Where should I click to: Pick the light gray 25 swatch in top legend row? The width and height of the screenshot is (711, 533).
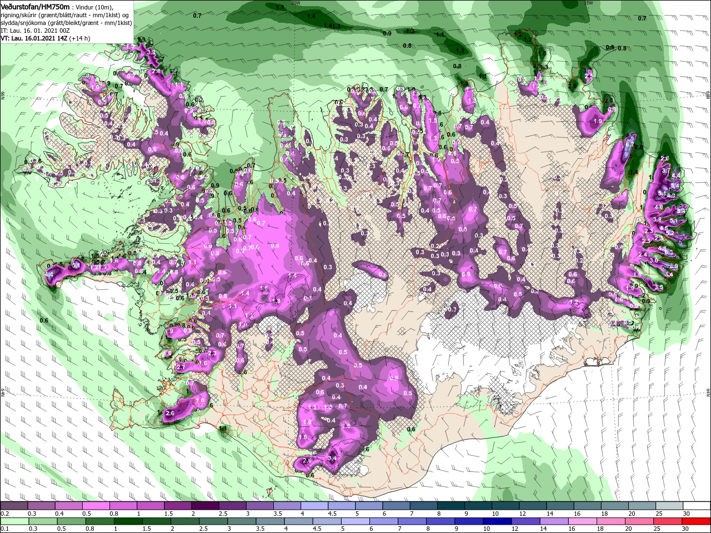(x=669, y=506)
